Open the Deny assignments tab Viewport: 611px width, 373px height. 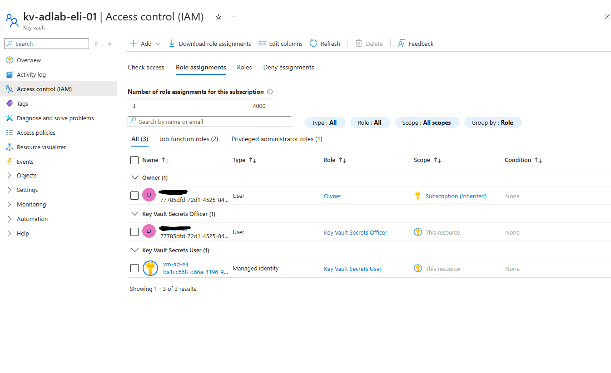click(x=288, y=67)
